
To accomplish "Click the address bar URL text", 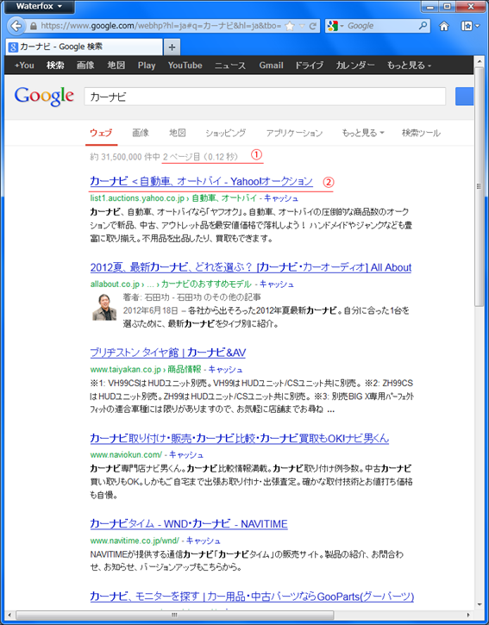I will click(160, 27).
